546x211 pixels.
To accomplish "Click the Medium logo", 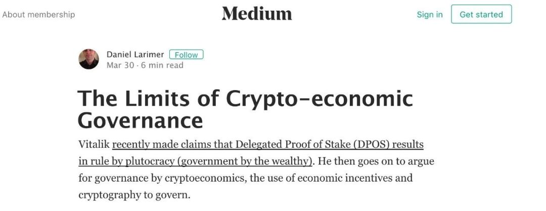I will [256, 14].
